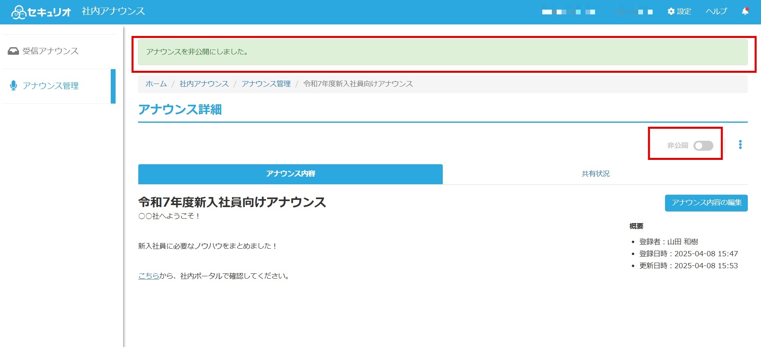761x347 pixels.
Task: Select アナウンス管理 in sidebar
Action: 59,86
